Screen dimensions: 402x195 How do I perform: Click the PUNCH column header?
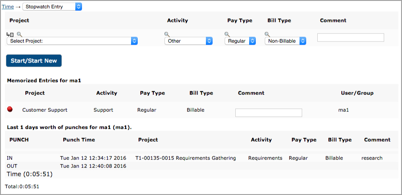(x=19, y=140)
